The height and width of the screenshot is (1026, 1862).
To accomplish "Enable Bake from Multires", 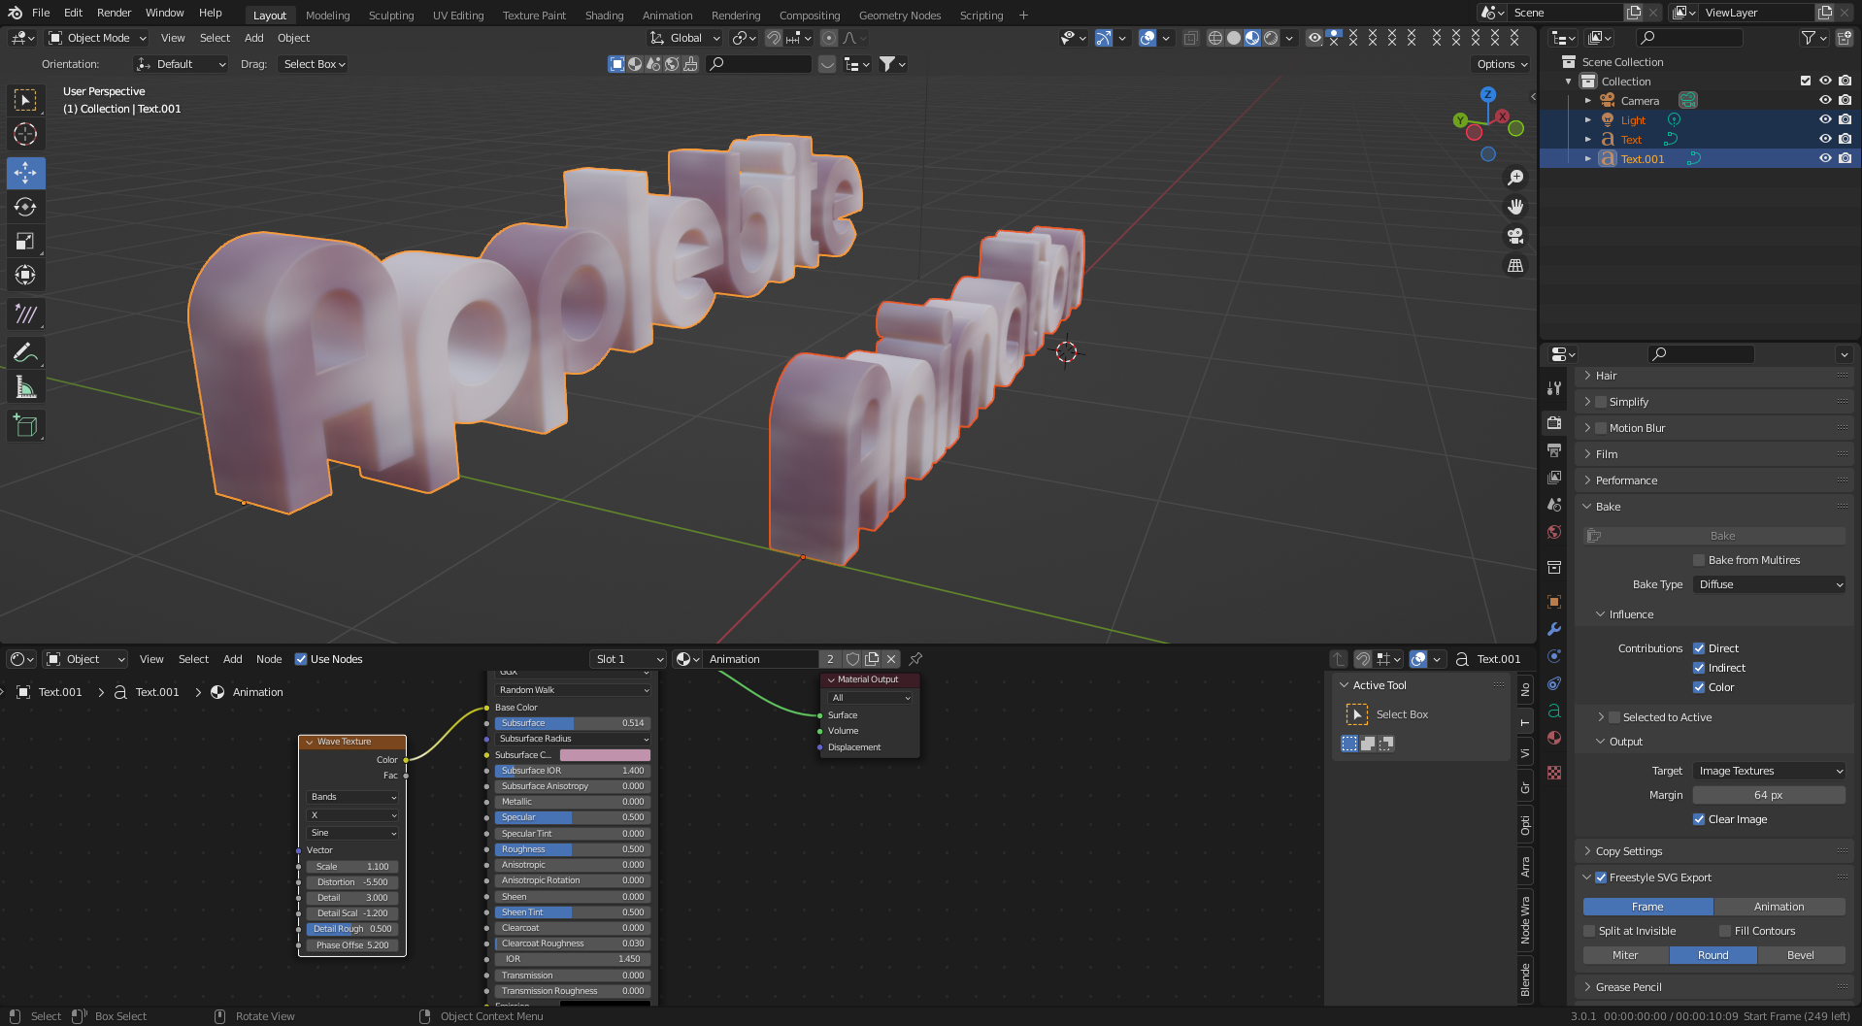I will click(1699, 560).
